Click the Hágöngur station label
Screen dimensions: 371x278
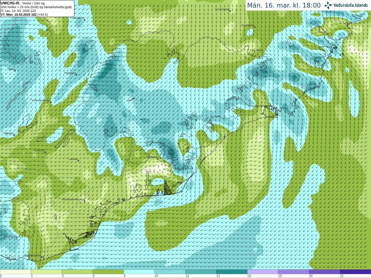[x=70, y=73]
